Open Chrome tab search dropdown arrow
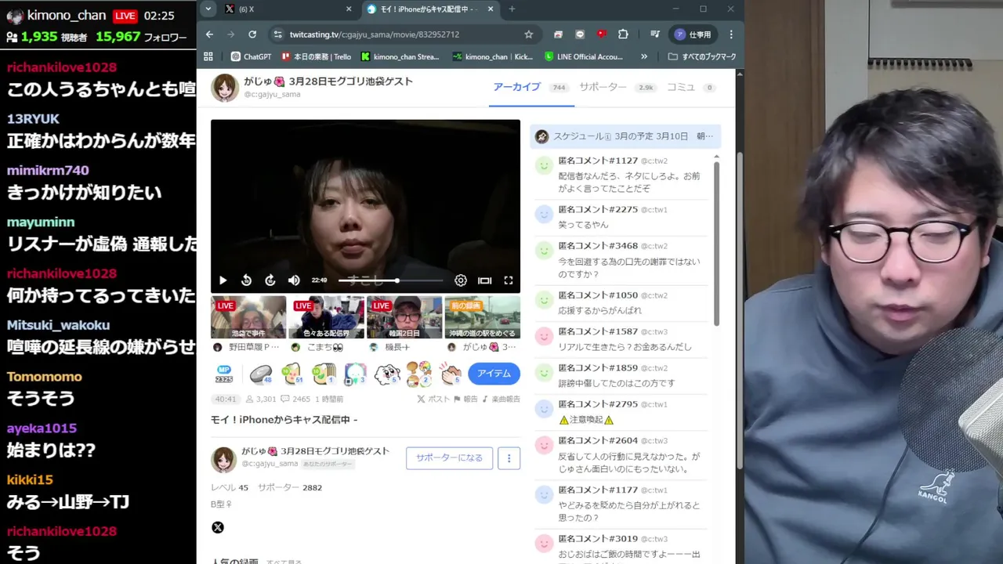Screen dimensions: 1003x564 click(207, 9)
